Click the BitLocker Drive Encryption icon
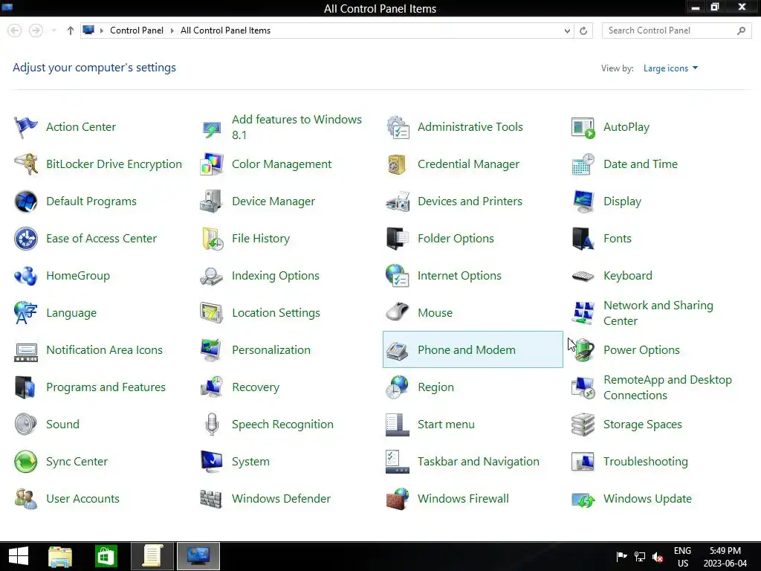This screenshot has height=571, width=761. point(26,164)
